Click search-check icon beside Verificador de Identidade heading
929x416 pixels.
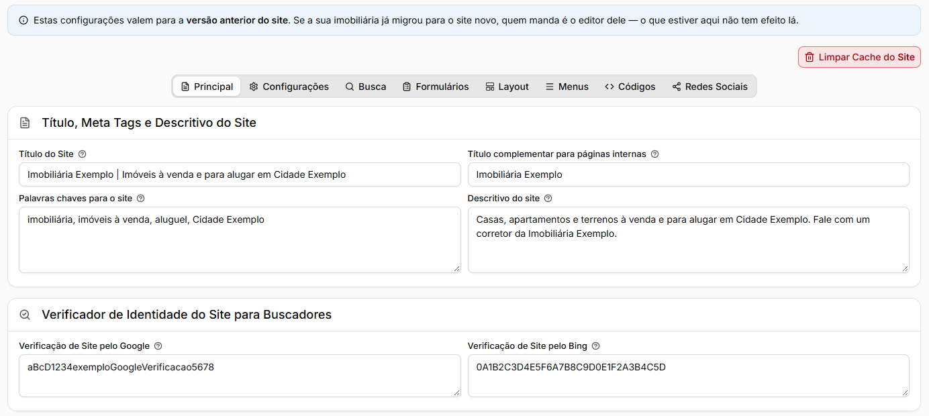[x=25, y=315]
